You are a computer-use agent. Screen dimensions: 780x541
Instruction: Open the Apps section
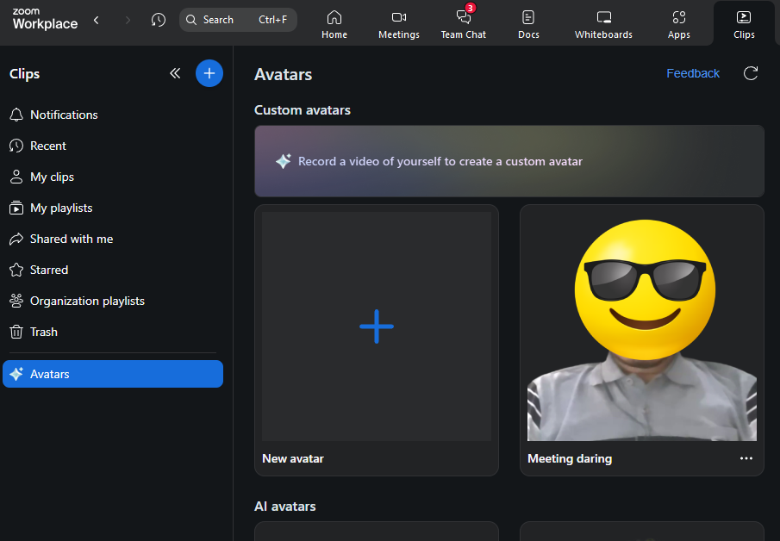pyautogui.click(x=679, y=23)
